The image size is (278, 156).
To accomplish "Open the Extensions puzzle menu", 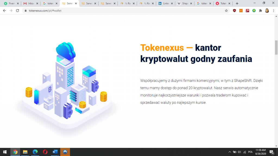I will pos(260,11).
